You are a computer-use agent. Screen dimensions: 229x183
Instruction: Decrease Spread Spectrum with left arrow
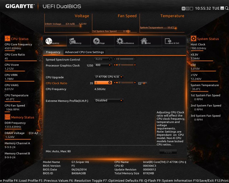pyautogui.click(x=114, y=59)
